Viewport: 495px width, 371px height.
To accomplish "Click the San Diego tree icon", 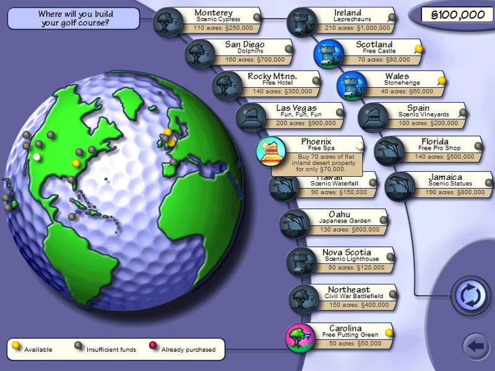I will coord(199,54).
